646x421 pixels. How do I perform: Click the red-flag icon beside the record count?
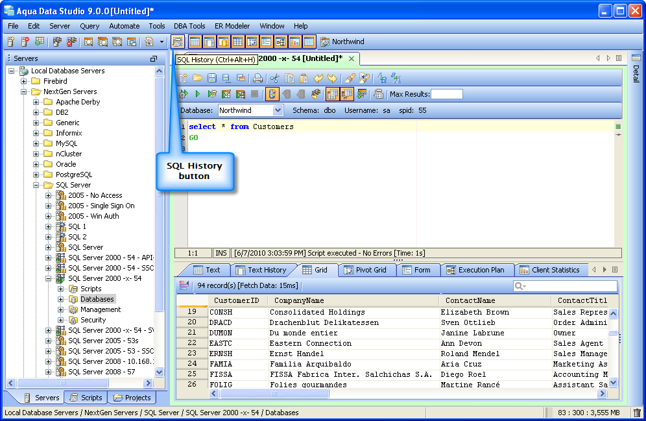point(184,285)
